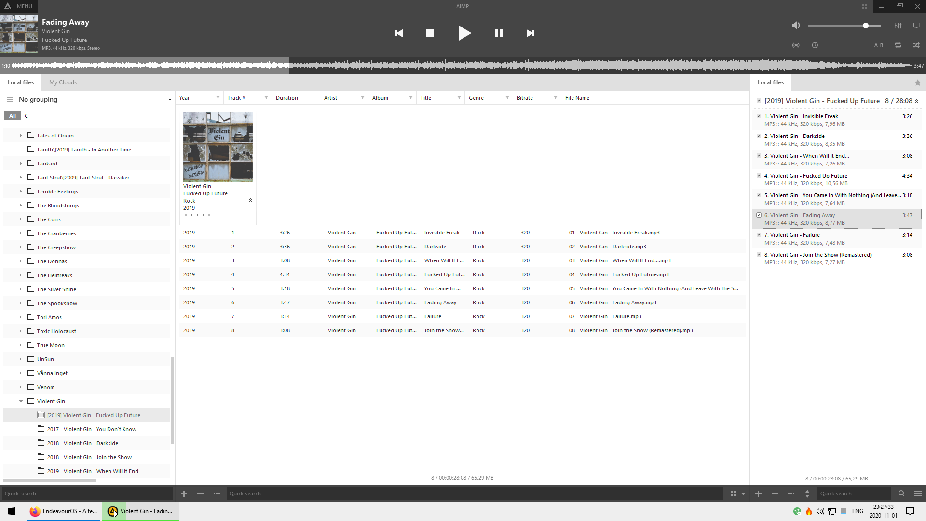Open the Artist column filter
This screenshot has width=926, height=521.
point(362,98)
